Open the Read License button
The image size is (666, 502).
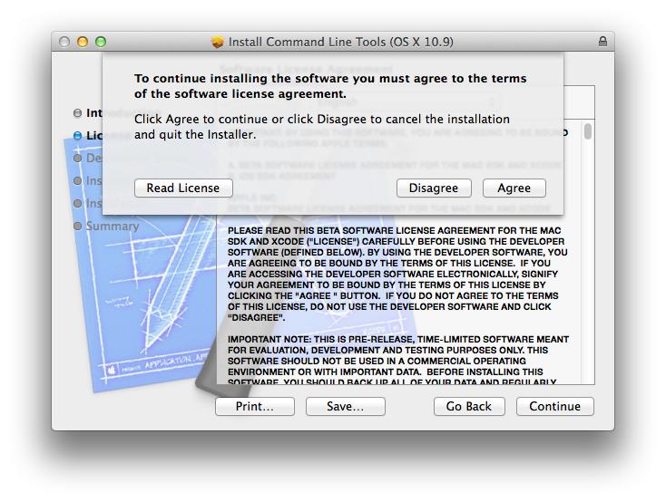183,188
